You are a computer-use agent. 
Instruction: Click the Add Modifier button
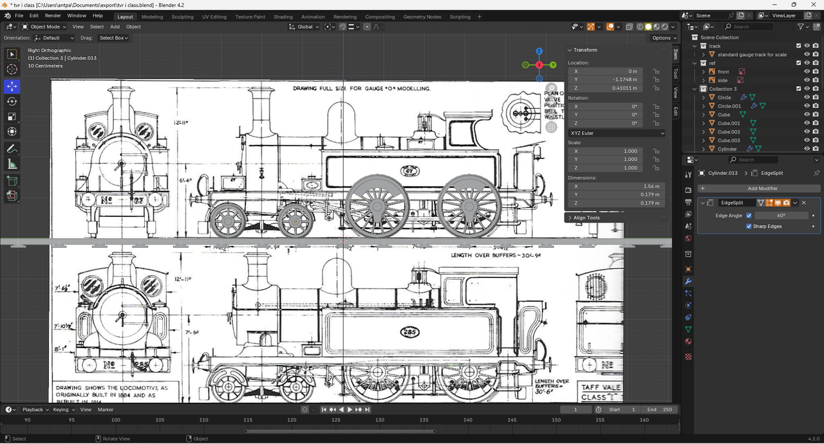tap(758, 189)
